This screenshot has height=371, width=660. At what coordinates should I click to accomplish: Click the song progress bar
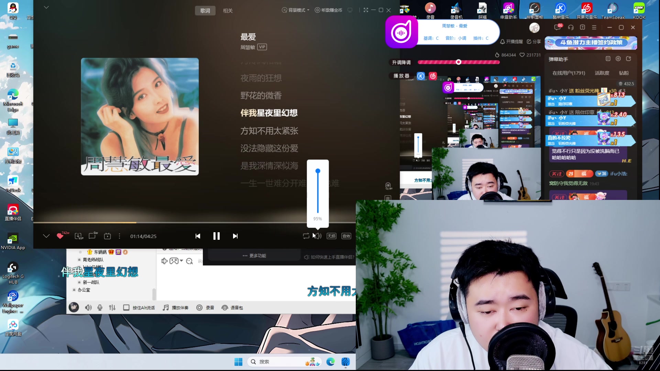coord(194,223)
